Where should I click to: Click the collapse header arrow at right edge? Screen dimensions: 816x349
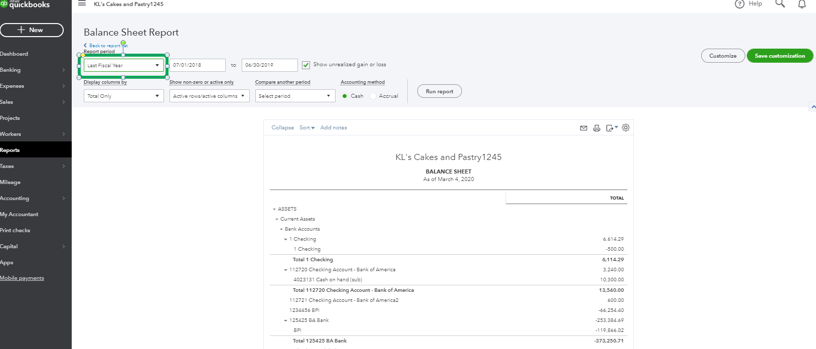click(x=813, y=107)
